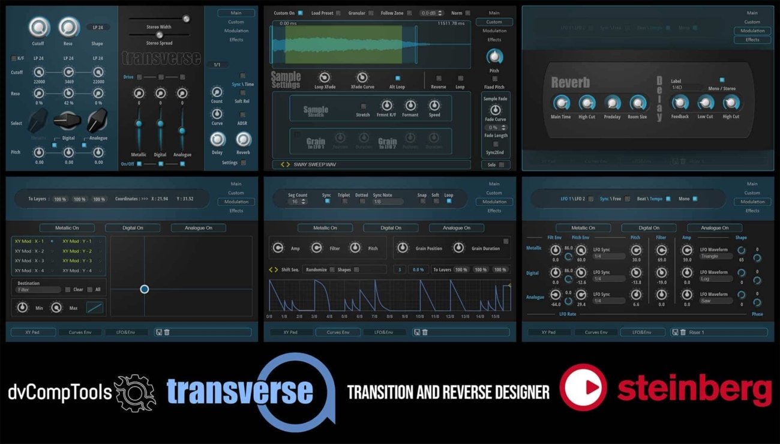Select the XY Mod : X - 2 entry
The image size is (780, 444).
point(29,251)
